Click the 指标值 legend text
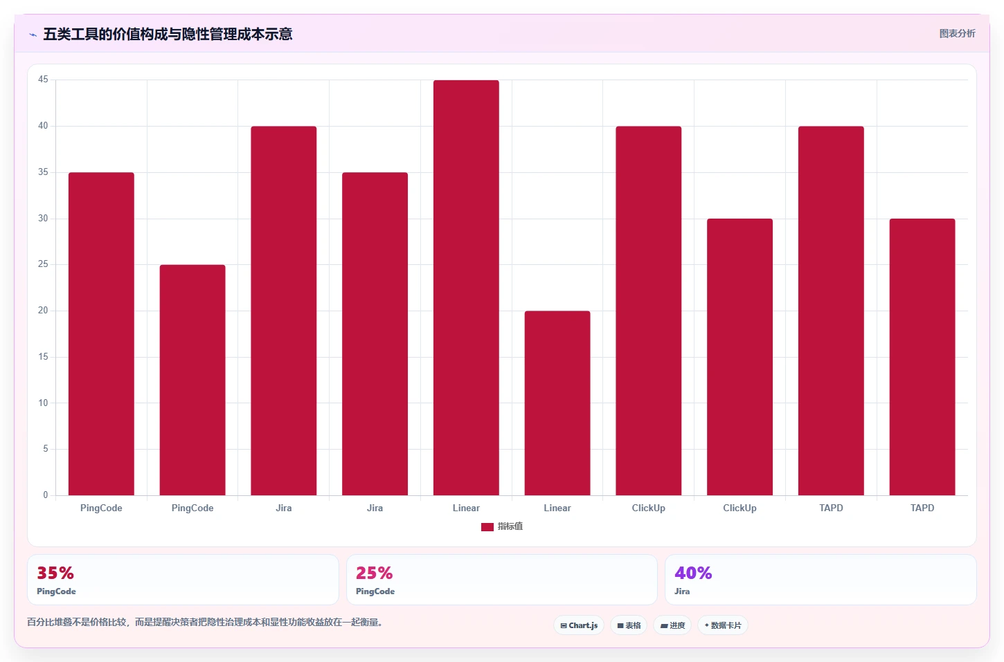Viewport: 1004px width, 662px height. click(x=510, y=526)
